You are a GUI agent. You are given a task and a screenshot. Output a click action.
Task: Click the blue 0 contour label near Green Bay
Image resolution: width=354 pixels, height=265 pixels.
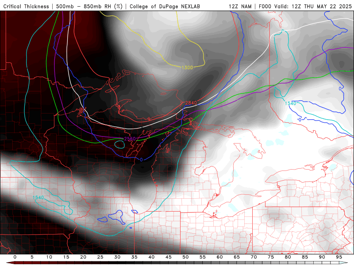(141, 159)
